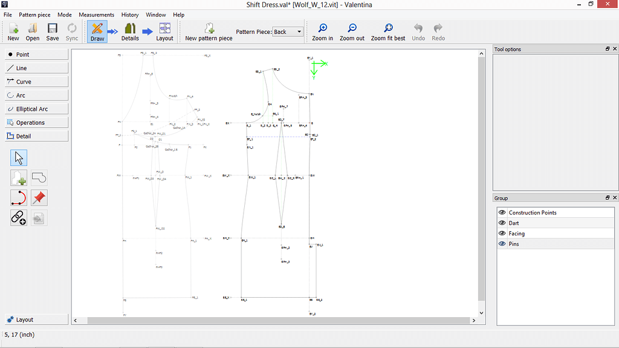Image resolution: width=619 pixels, height=348 pixels.
Task: Toggle the Facing group eye icon
Action: coord(502,234)
